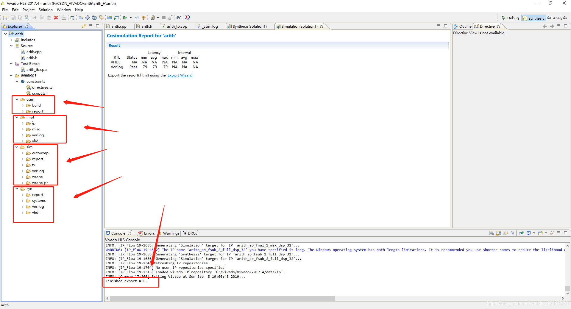Click console vertical scroll-up arrow
The image size is (571, 309).
tap(567, 246)
